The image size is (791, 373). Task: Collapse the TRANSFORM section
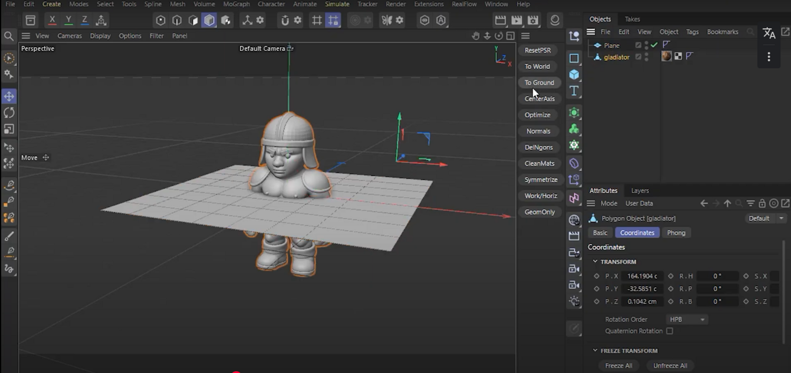point(595,261)
